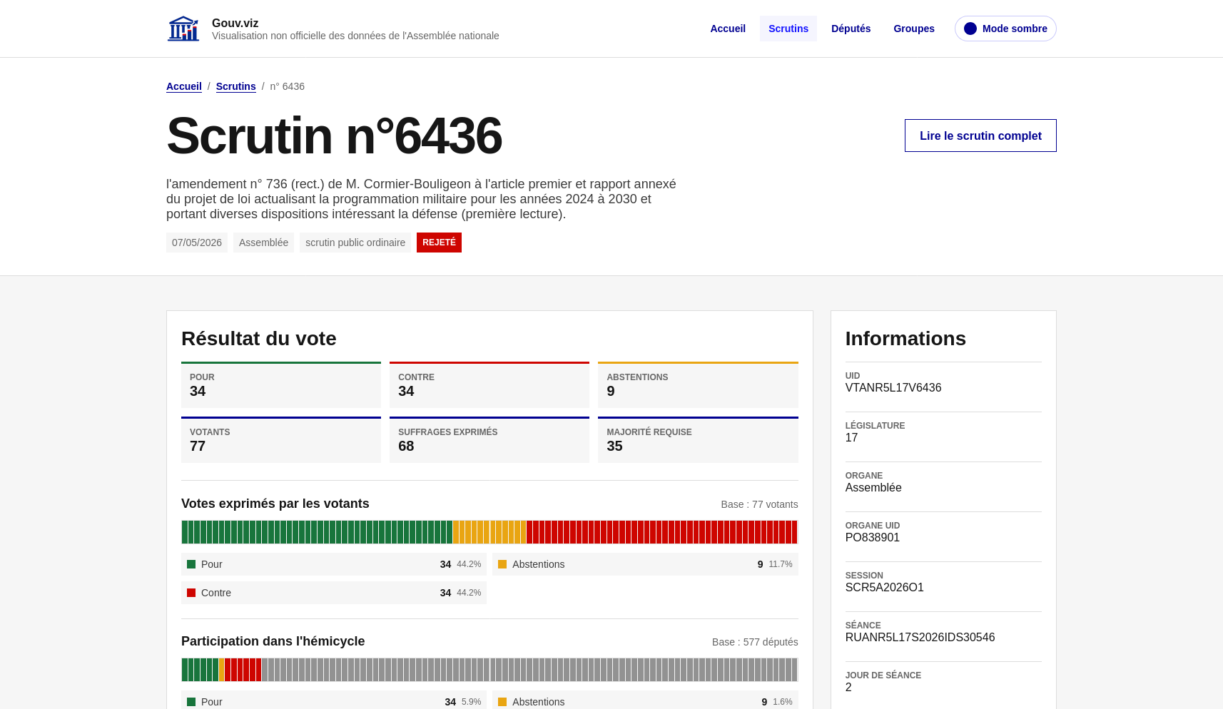Go to the Députés page

851,29
